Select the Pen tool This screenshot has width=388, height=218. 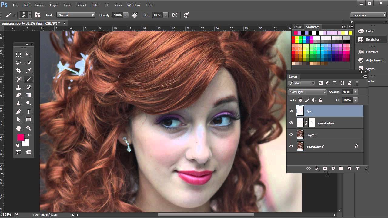(x=19, y=112)
